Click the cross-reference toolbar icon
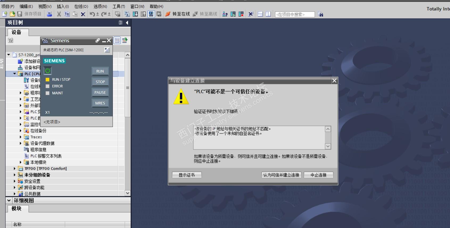Image resolution: width=450 pixels, height=228 pixels. 250,14
